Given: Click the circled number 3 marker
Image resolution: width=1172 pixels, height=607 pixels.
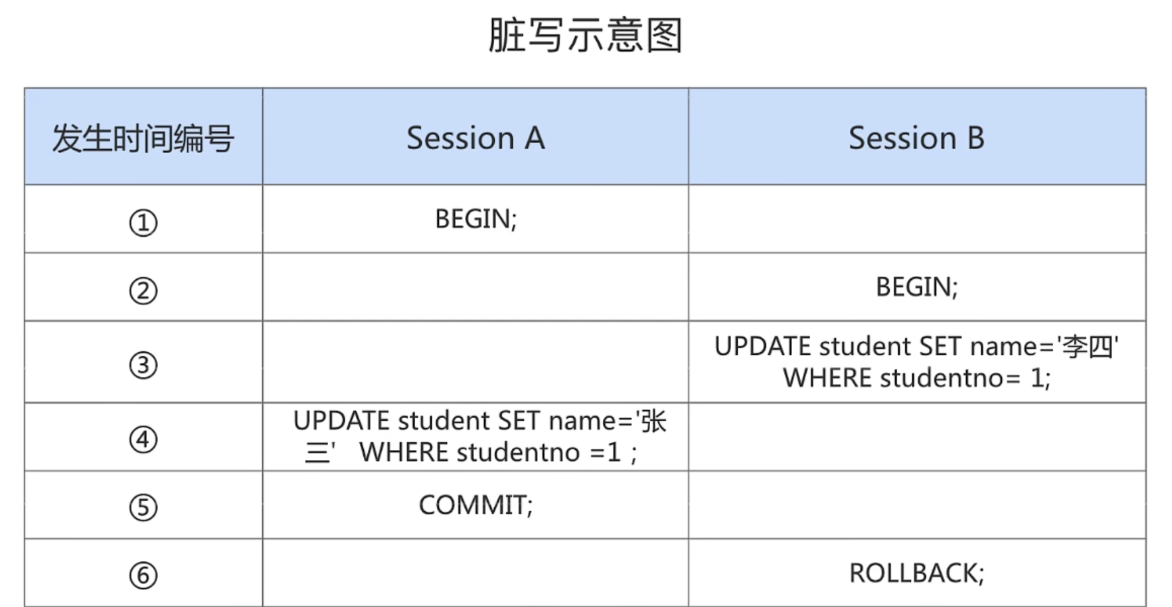Looking at the screenshot, I should 143,365.
